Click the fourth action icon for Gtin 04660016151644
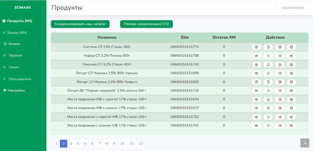313x151 pixels. click(x=291, y=99)
